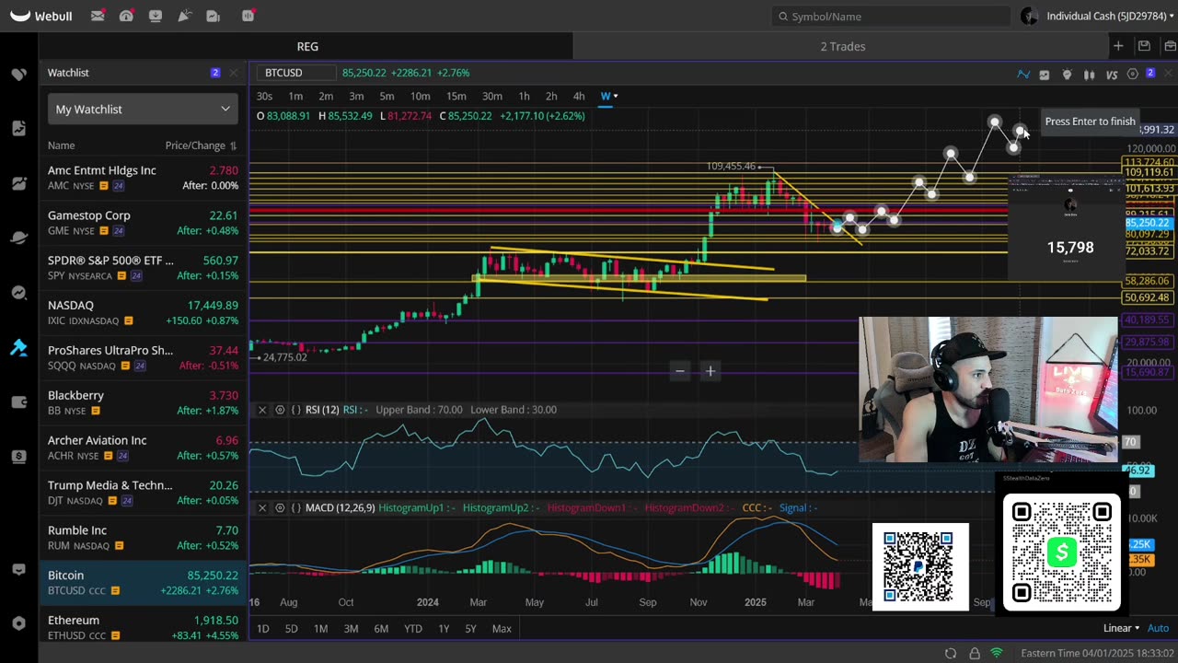Click the audio waveform icon in top bar
1178x663 pixels.
(248, 16)
